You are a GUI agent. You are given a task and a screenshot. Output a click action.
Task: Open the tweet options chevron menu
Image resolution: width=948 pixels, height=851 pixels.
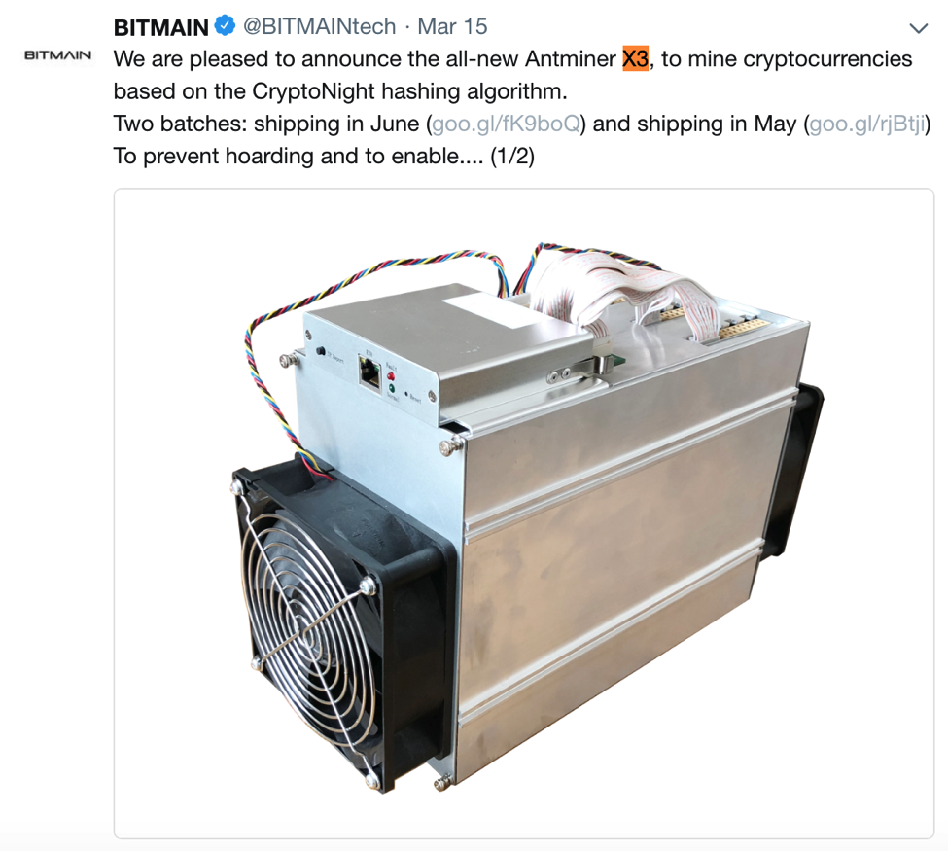click(x=919, y=28)
